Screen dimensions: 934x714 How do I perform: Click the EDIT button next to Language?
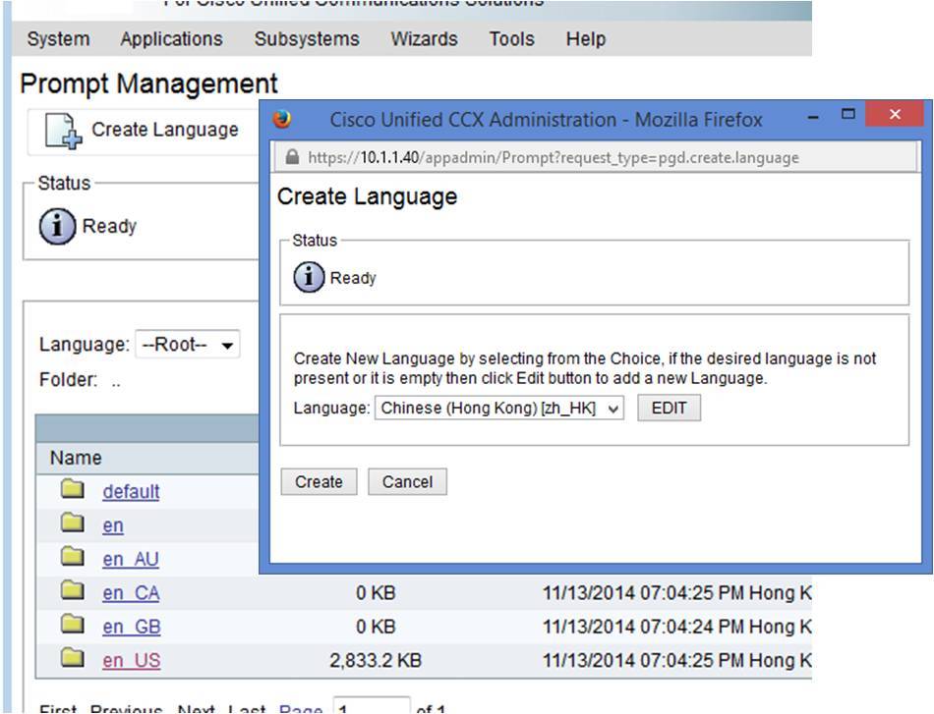coord(669,409)
